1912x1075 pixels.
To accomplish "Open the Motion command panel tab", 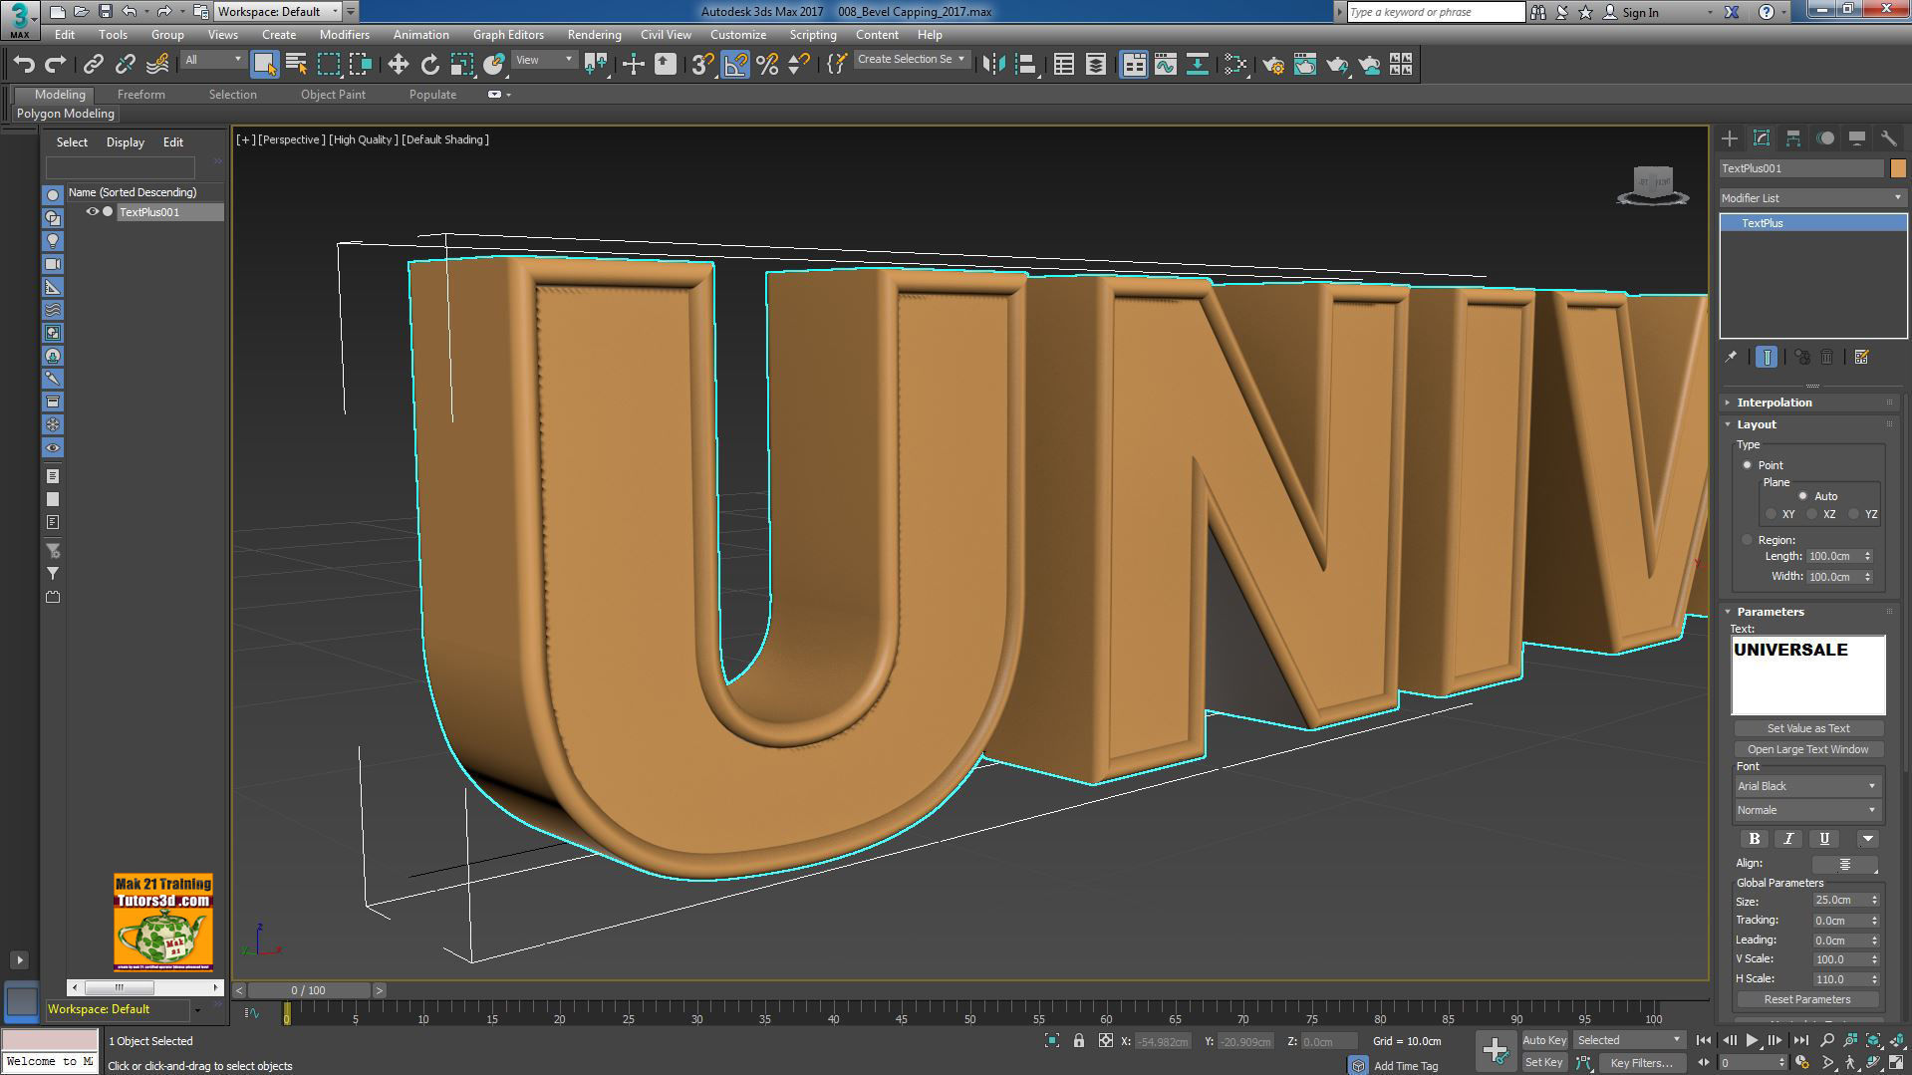I will 1825,138.
